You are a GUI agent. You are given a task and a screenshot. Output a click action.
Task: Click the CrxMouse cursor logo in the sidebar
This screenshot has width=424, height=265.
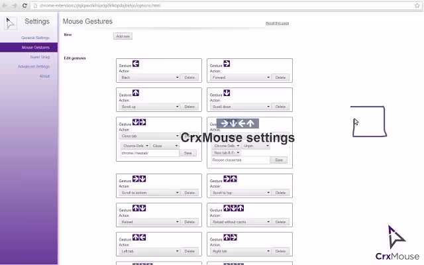[11, 23]
